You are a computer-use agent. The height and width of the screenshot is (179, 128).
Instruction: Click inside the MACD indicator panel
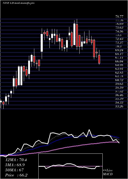tap(70, 166)
